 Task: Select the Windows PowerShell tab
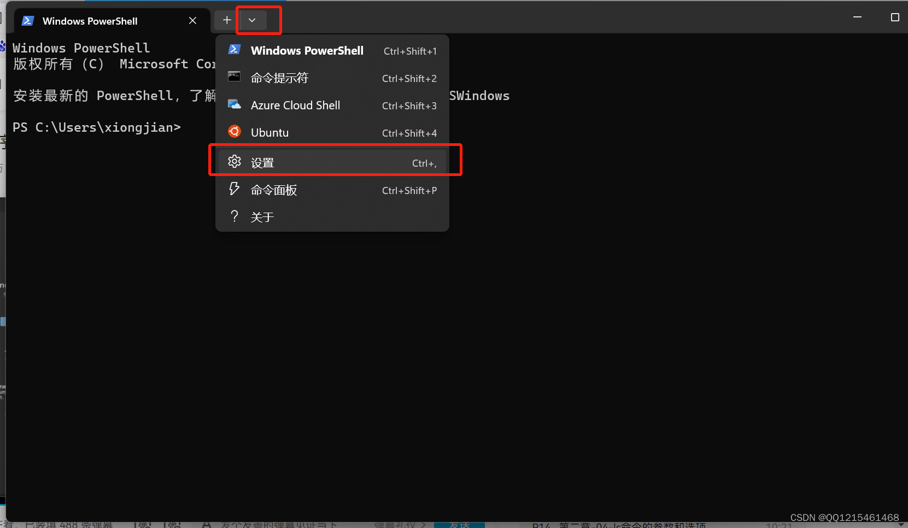111,21
